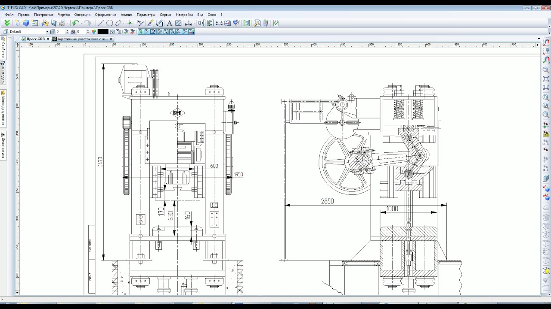
Task: Click the color palette icon beside the swatch
Action: (94, 31)
